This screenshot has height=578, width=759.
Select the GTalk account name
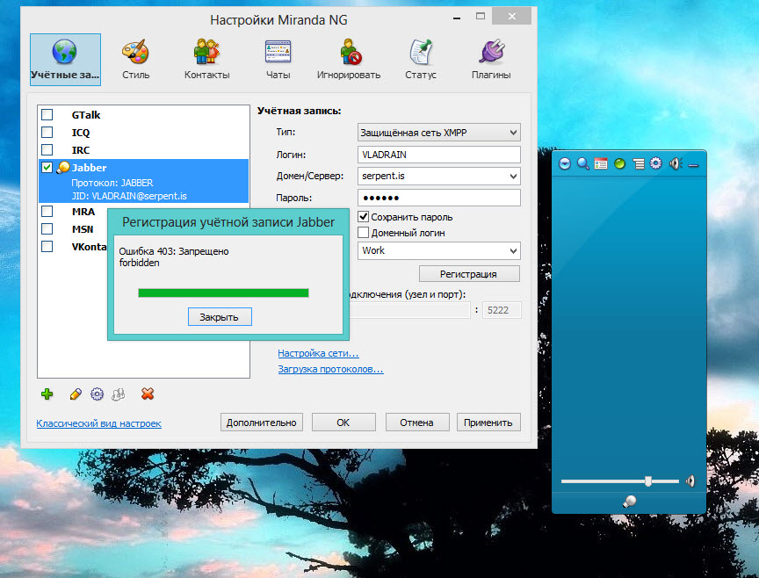(86, 115)
